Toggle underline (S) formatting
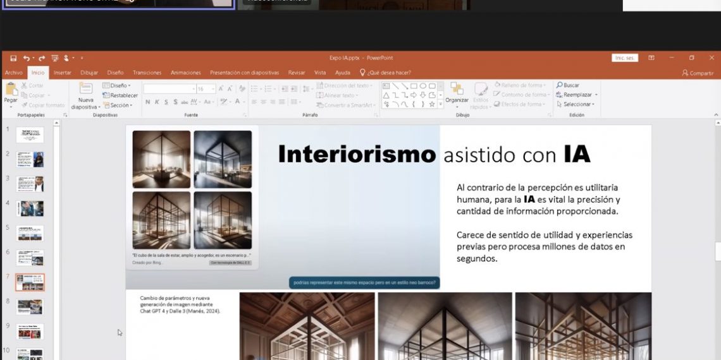Viewport: 721px width, 360px height. 166,102
